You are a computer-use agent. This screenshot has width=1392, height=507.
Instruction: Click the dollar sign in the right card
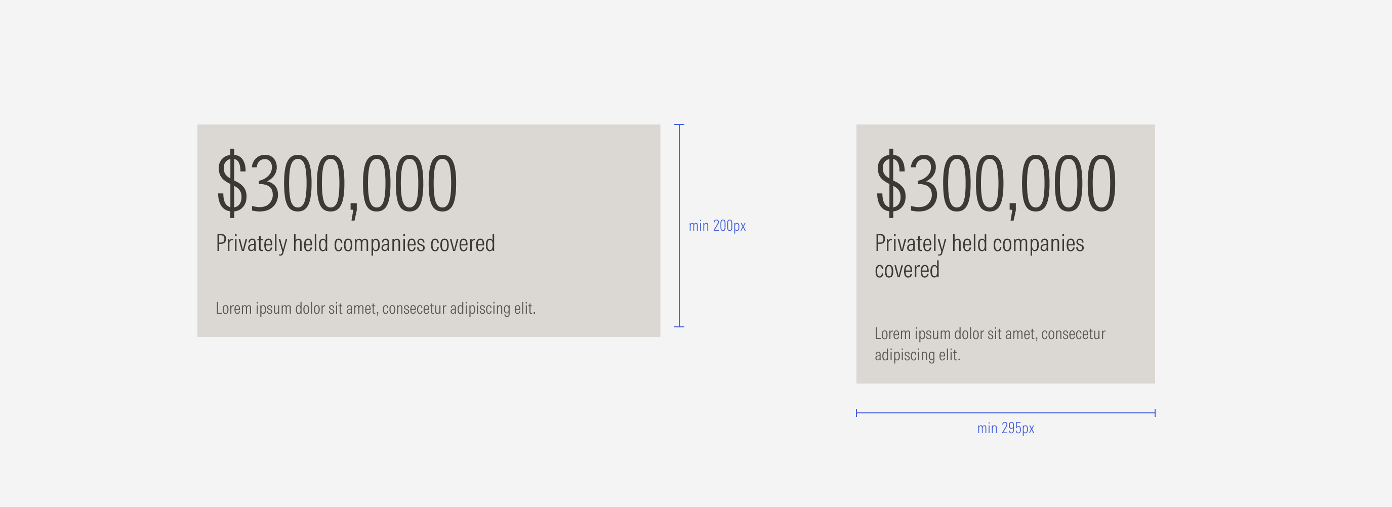[x=890, y=184]
